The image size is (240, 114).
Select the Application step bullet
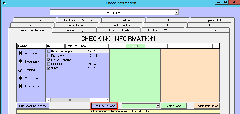point(21,53)
